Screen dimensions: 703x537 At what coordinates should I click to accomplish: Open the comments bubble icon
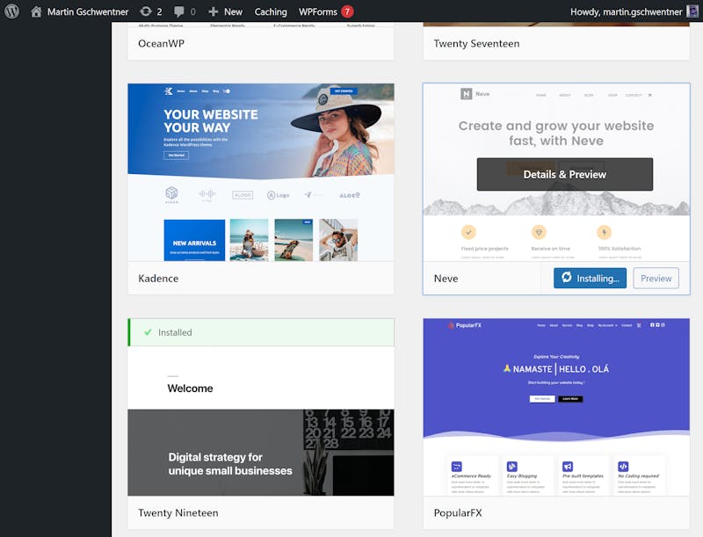click(x=179, y=11)
